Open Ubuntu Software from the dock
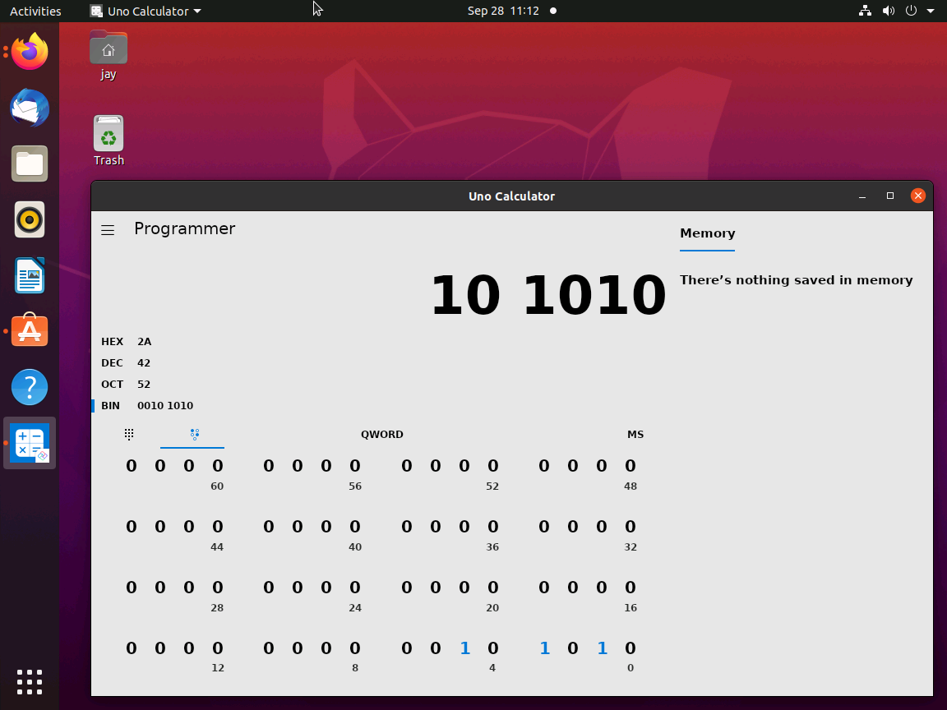 click(x=30, y=330)
